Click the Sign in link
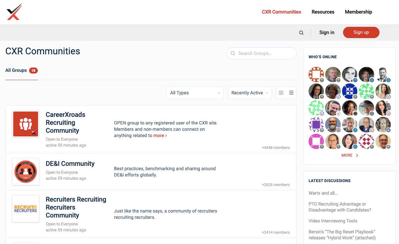Screen dimensions: 399x244 pyautogui.click(x=327, y=32)
